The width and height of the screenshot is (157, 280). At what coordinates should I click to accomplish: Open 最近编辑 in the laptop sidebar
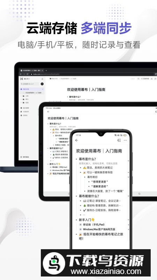click(x=24, y=108)
